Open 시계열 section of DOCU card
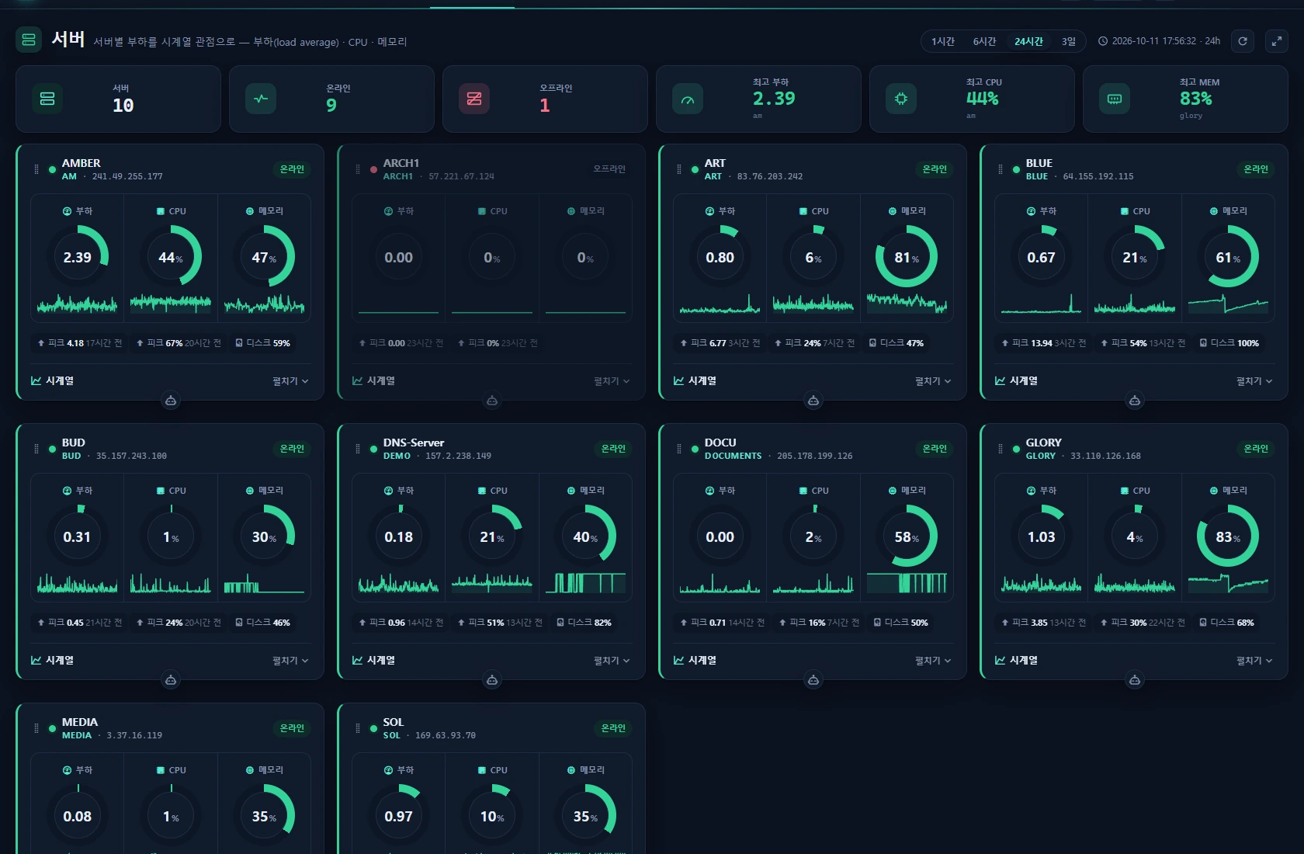This screenshot has width=1304, height=854. click(695, 661)
